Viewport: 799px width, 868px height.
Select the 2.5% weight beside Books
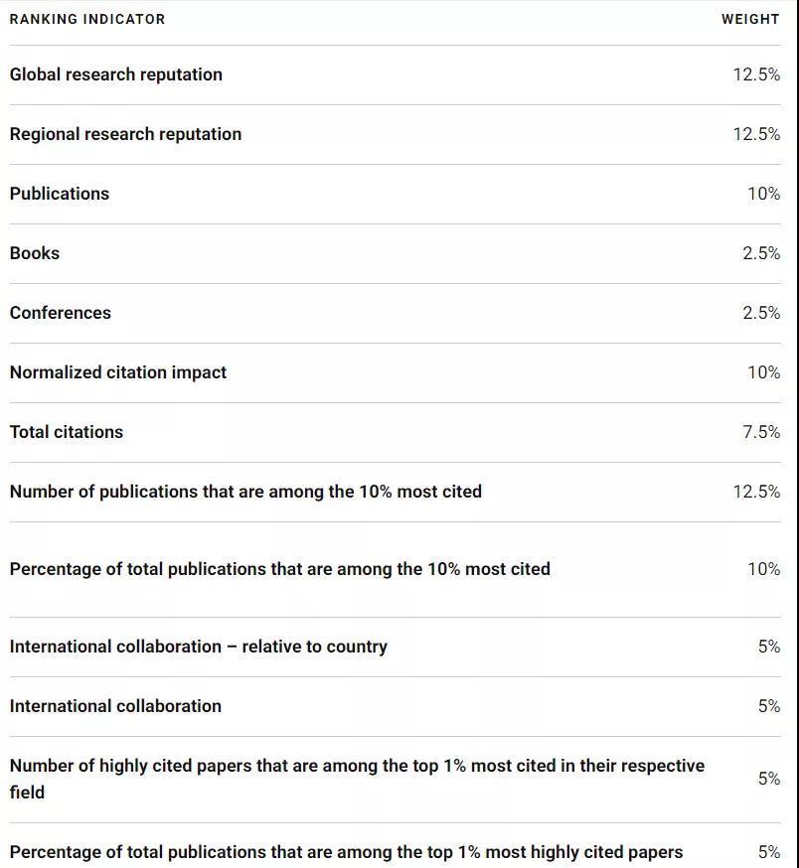760,253
